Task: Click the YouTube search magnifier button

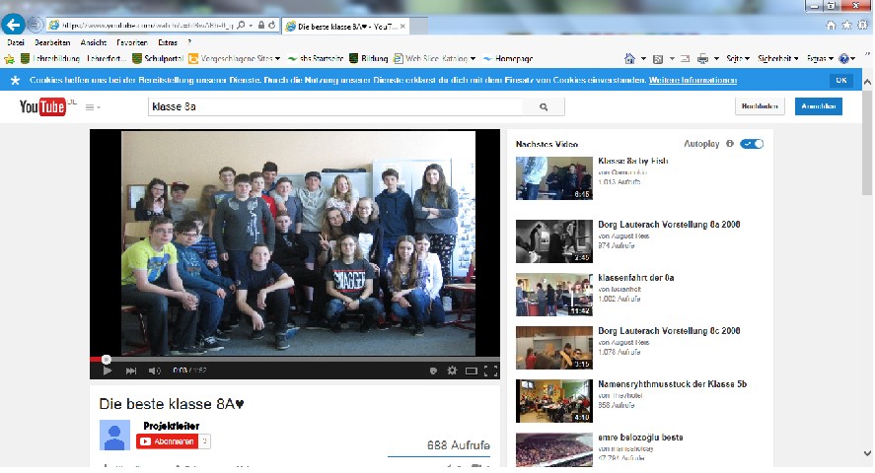Action: tap(544, 107)
